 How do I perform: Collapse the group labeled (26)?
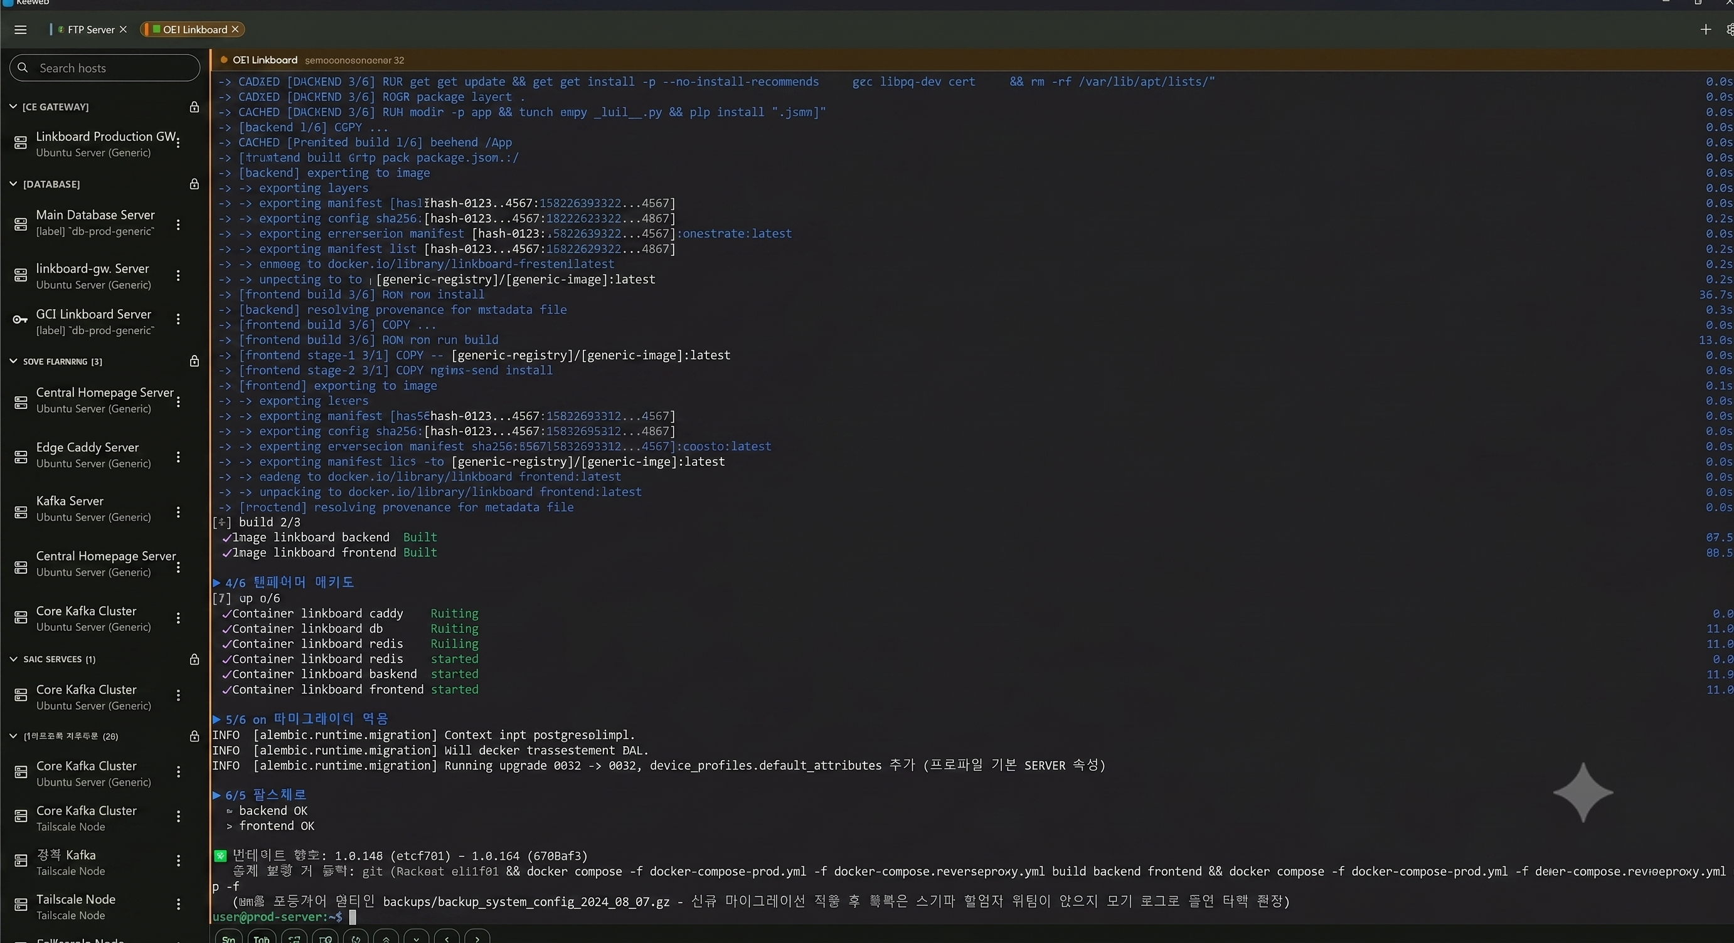coord(13,736)
